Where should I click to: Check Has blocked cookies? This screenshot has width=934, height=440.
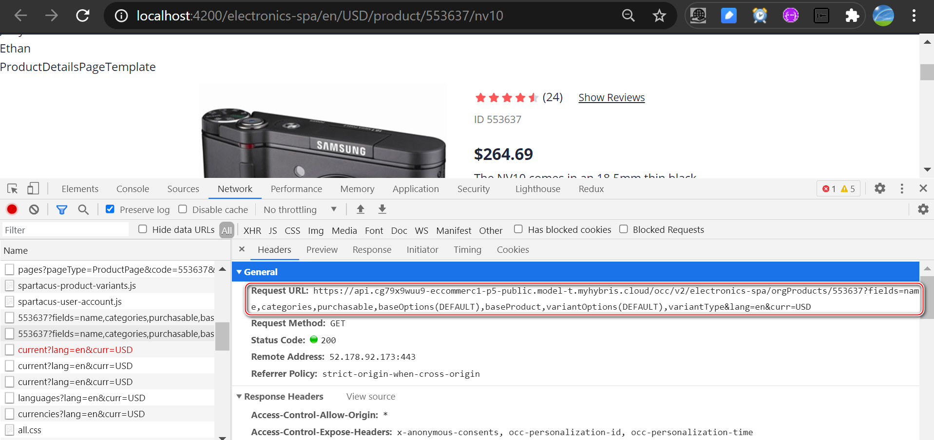click(518, 229)
